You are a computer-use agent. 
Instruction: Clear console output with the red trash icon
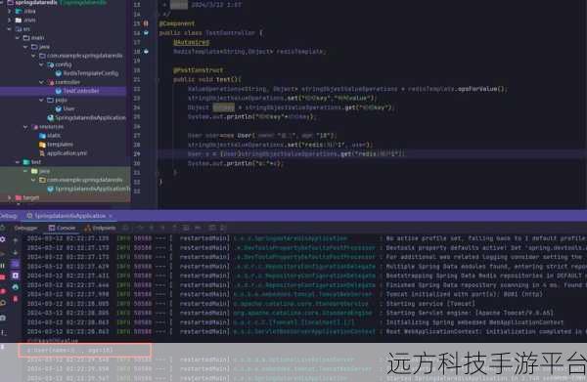click(x=16, y=299)
